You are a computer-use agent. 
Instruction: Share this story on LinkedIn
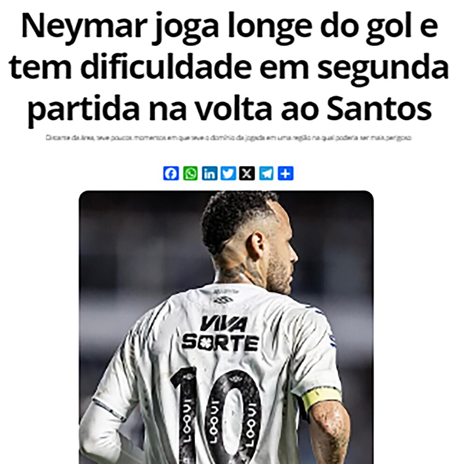(x=210, y=174)
